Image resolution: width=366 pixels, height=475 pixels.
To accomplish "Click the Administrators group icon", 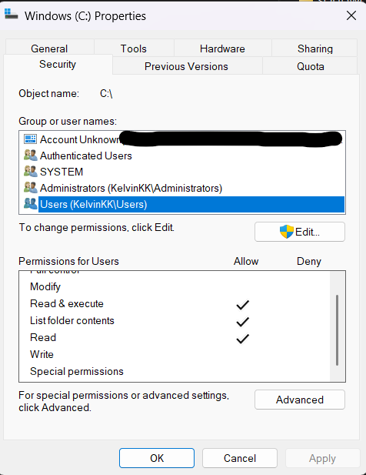I will point(30,188).
